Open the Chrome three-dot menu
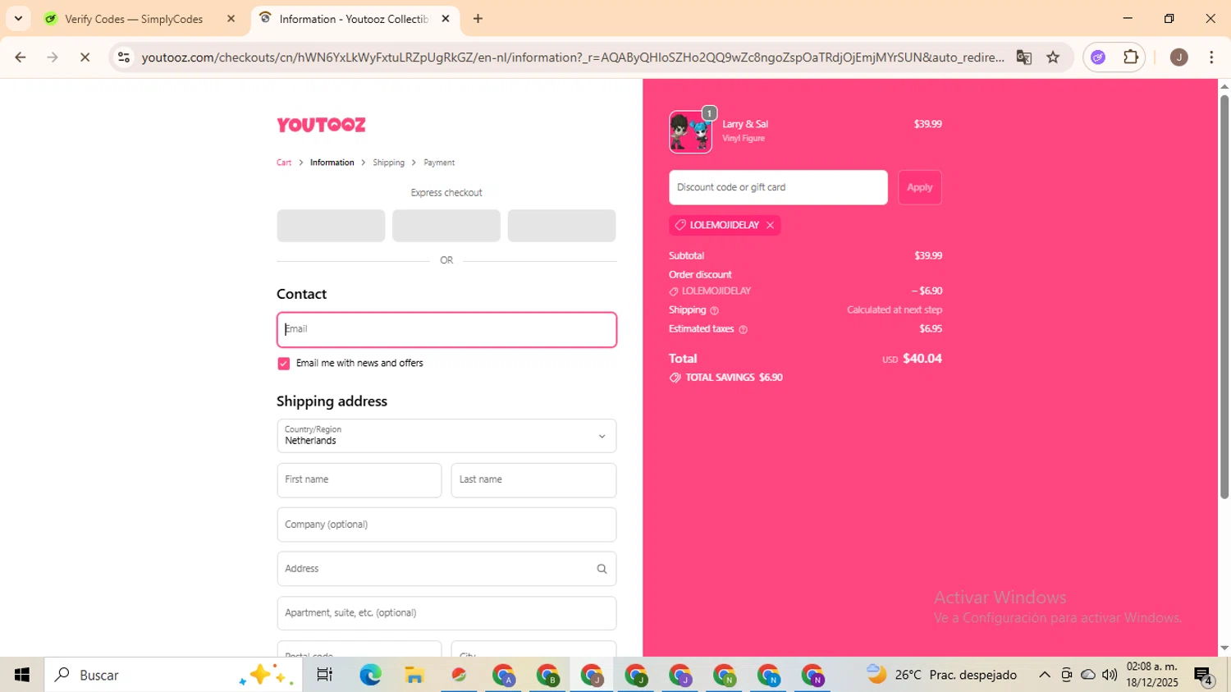1231x692 pixels. pyautogui.click(x=1211, y=57)
